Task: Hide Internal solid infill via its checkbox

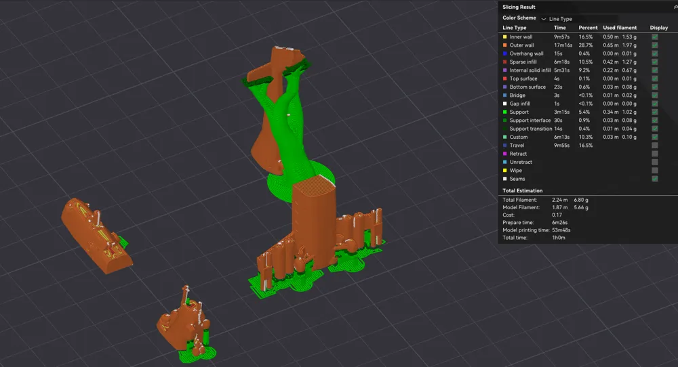Action: pyautogui.click(x=655, y=70)
